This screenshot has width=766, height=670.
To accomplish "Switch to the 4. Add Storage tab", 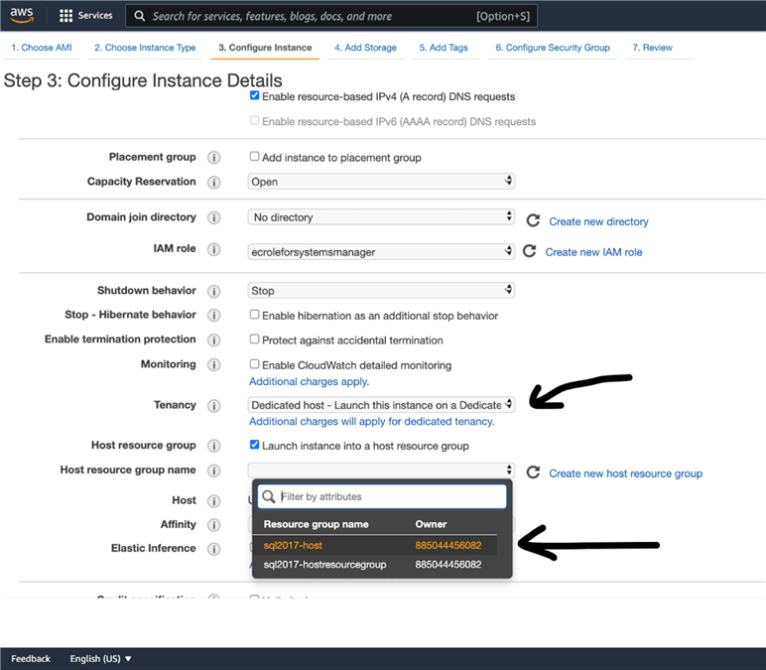I will (x=365, y=48).
